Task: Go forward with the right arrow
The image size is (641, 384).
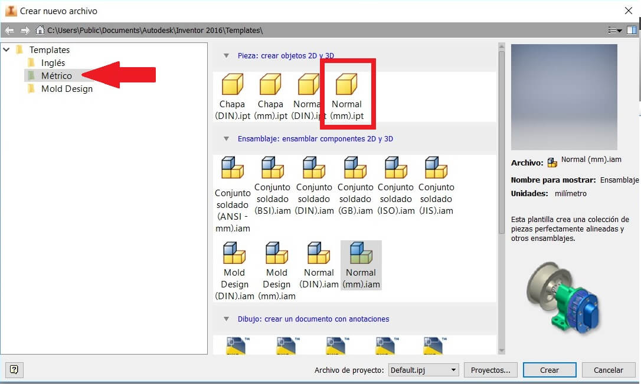Action: [25, 30]
